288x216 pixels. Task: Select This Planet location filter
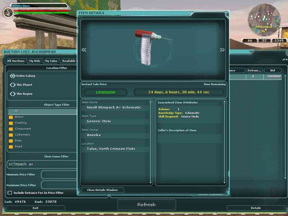[x=13, y=85]
